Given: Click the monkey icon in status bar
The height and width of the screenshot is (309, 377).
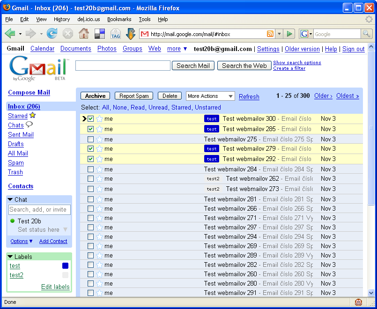Looking at the screenshot, I should [358, 302].
